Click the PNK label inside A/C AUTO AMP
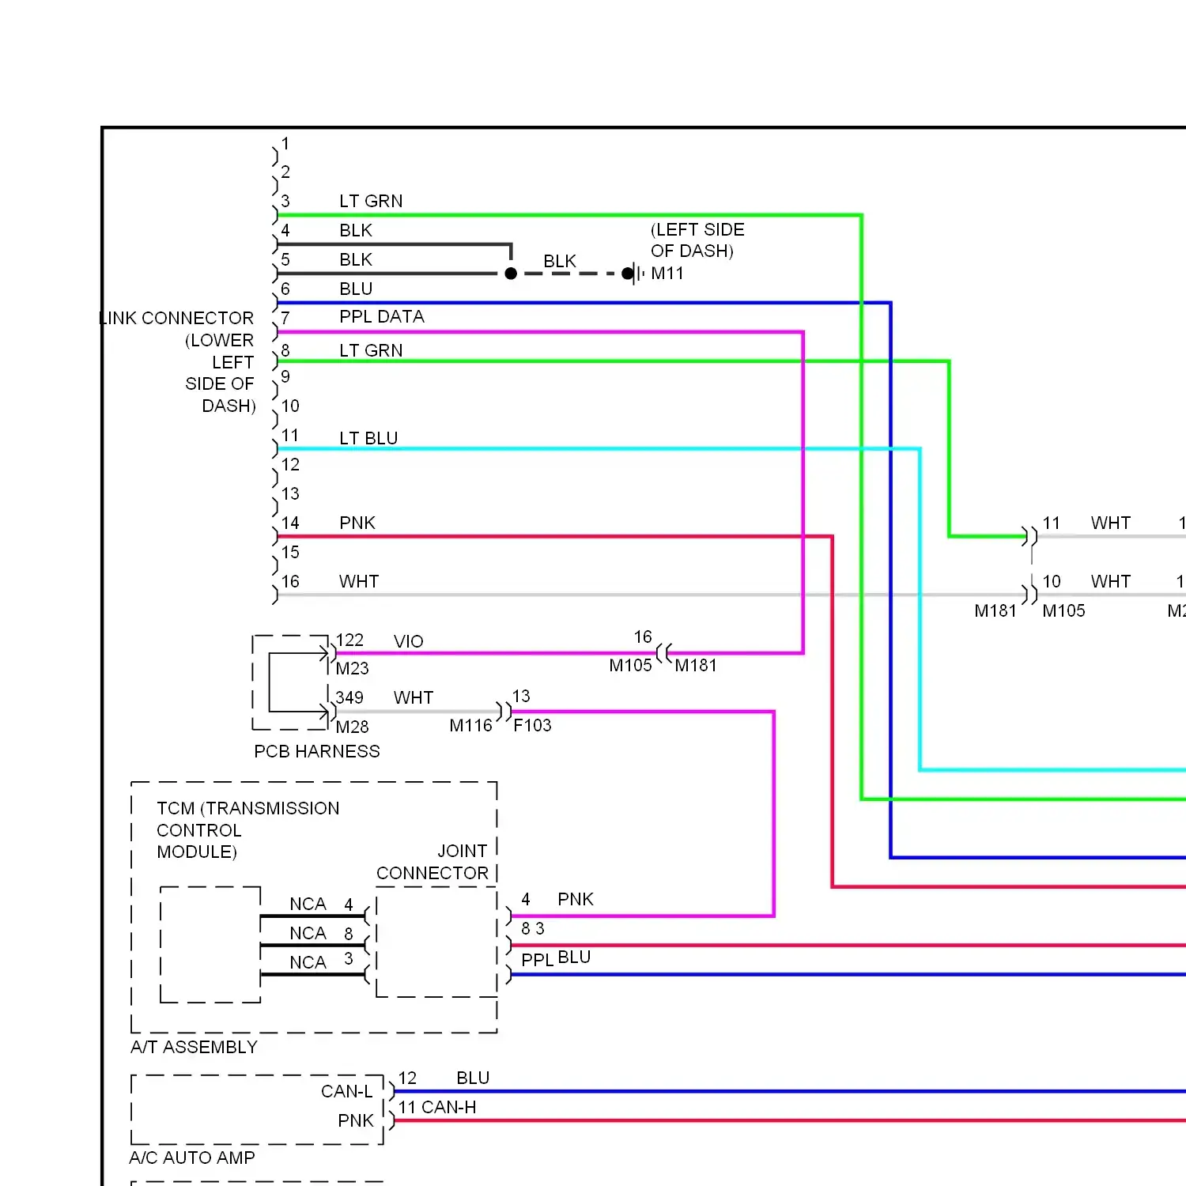 point(356,1120)
